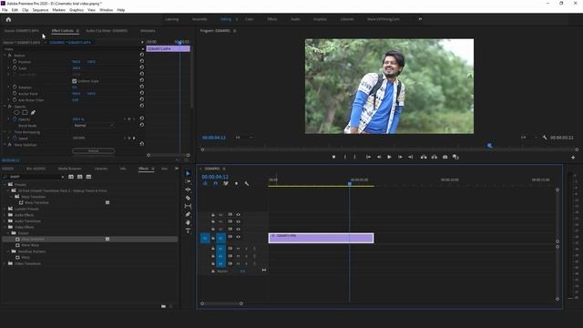583x328 pixels.
Task: Open program monitor settings wrench
Action: tap(545, 138)
